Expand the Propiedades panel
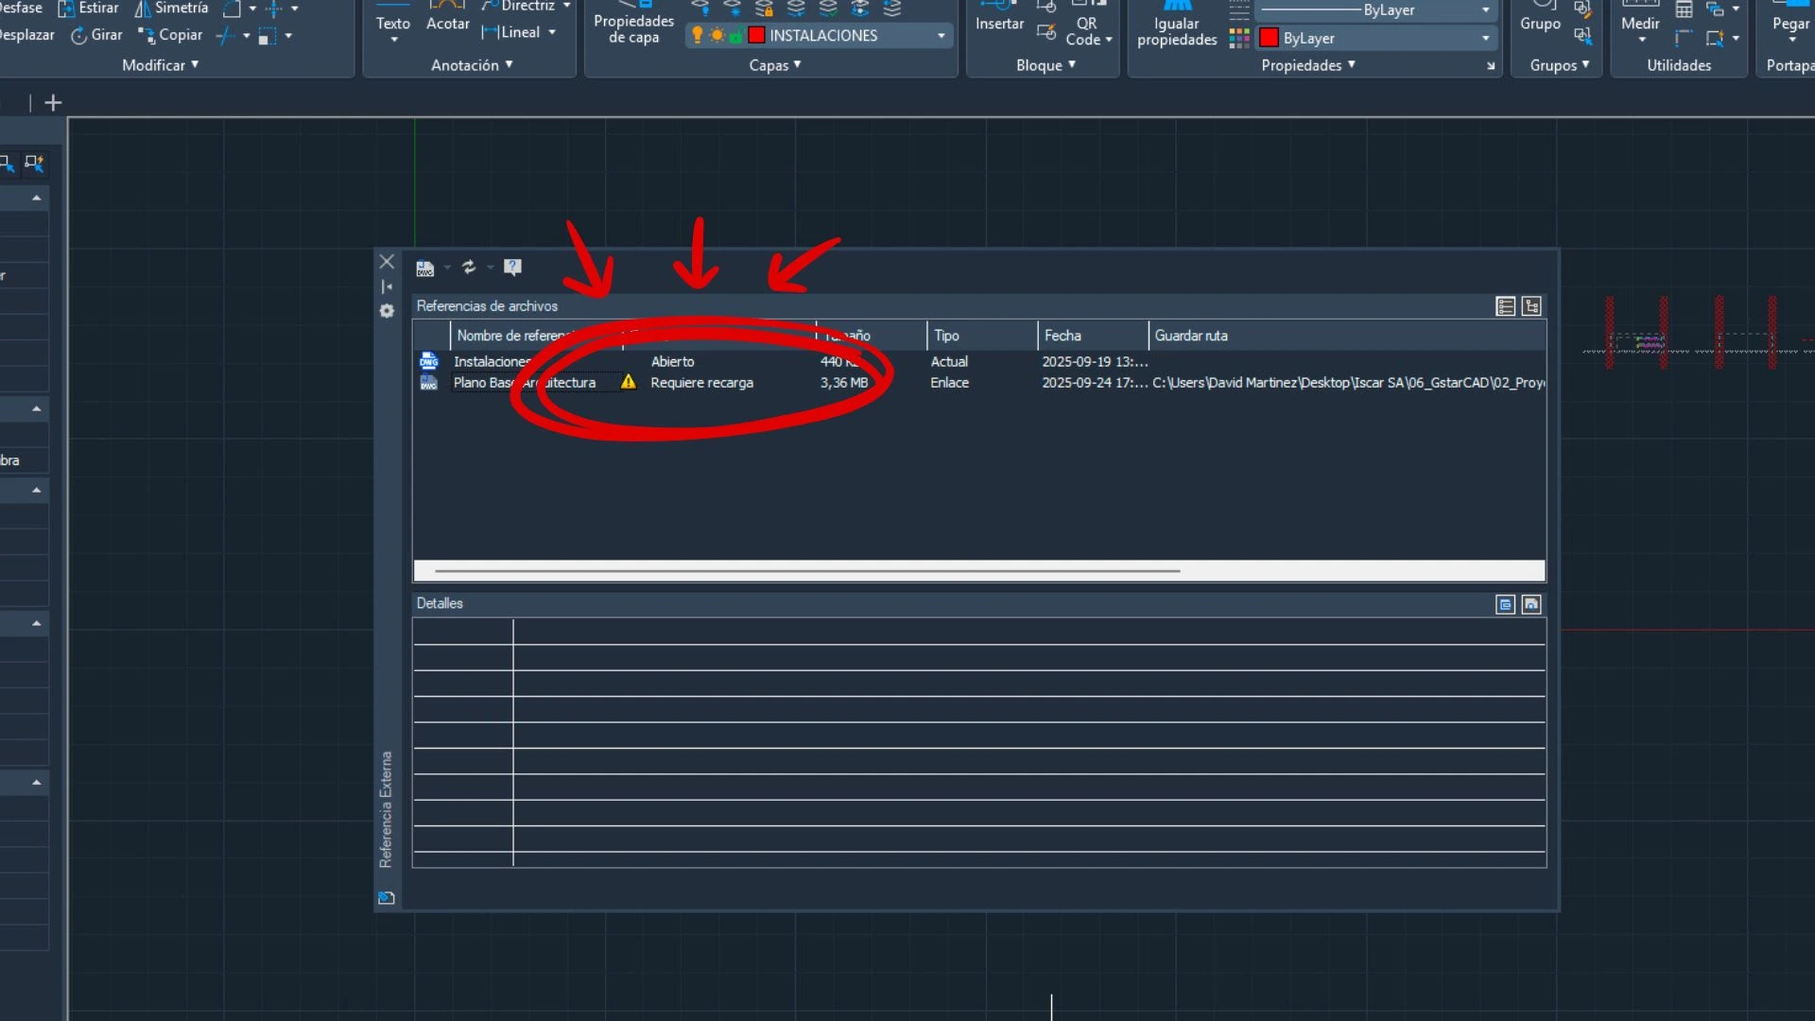This screenshot has width=1815, height=1021. pos(1308,65)
